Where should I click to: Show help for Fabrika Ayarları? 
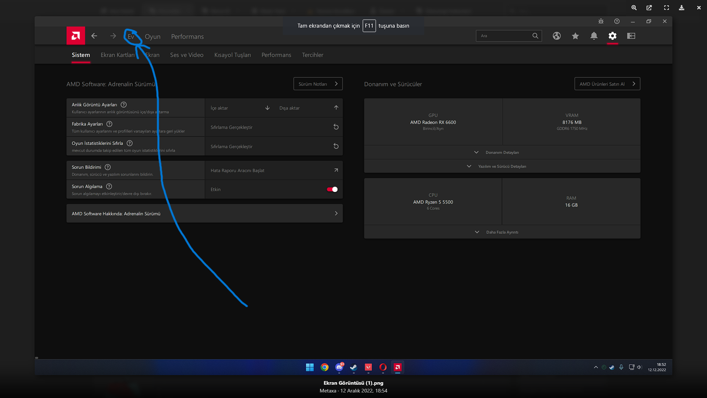[109, 124]
